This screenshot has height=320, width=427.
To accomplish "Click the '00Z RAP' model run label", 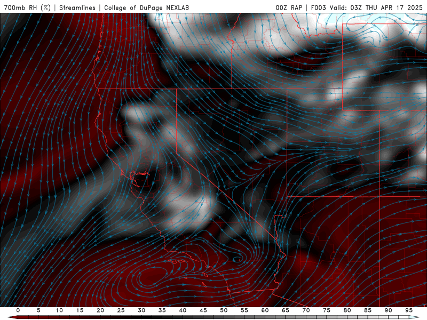I will 289,7.
